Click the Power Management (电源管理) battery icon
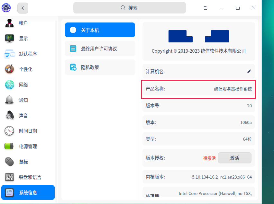The image size is (274, 204). (x=9, y=146)
